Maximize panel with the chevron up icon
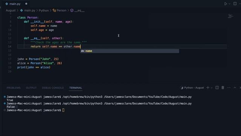241x136 pixels. (x=235, y=88)
